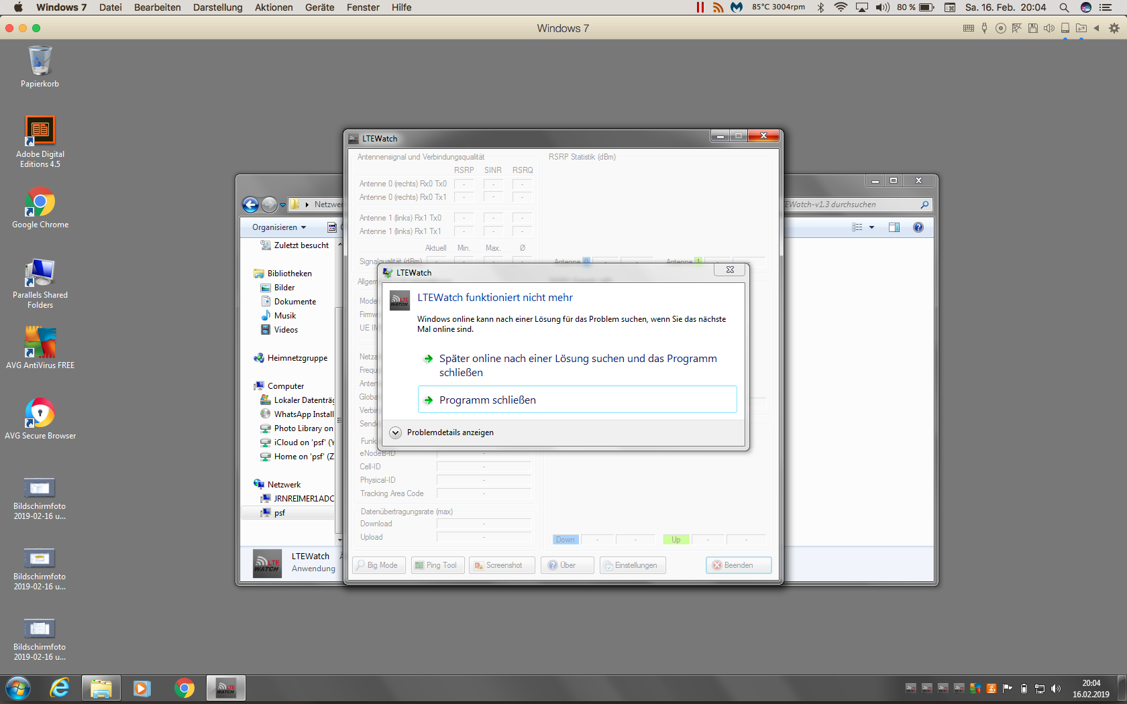Close the LTEWatch error dialog

click(730, 270)
